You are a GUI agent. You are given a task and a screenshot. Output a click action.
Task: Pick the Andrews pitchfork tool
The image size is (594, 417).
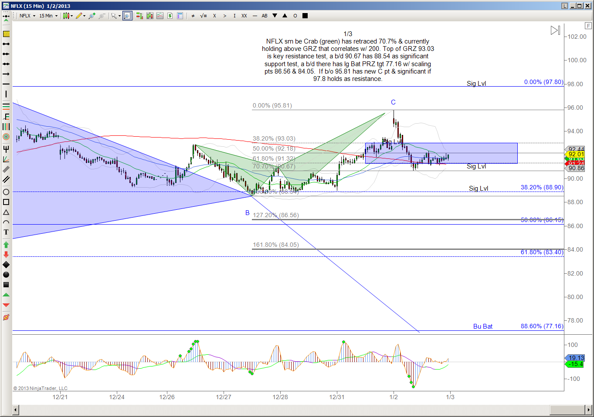click(x=6, y=149)
